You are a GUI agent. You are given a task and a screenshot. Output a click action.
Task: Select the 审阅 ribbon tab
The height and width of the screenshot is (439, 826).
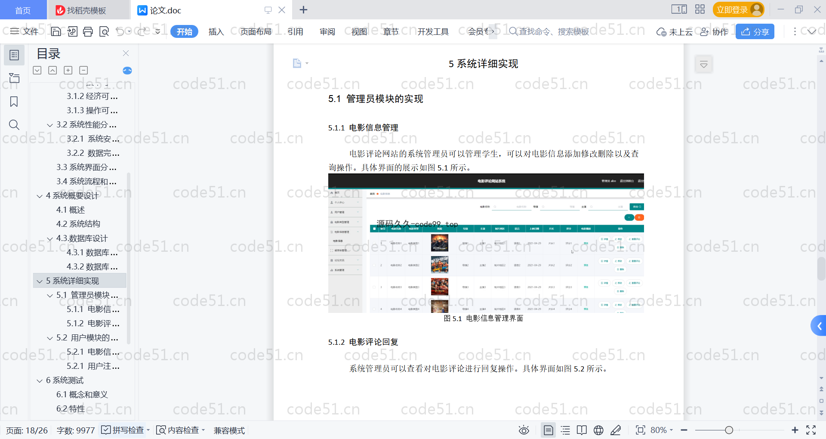[x=327, y=31]
